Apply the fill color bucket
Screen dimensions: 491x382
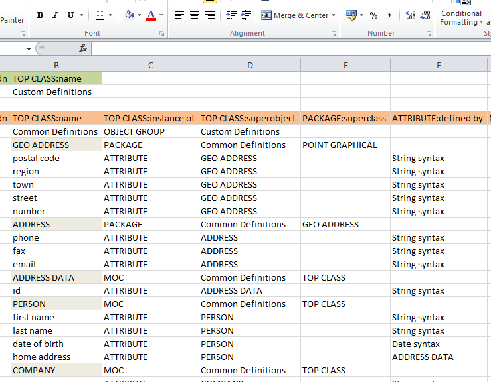pyautogui.click(x=129, y=15)
